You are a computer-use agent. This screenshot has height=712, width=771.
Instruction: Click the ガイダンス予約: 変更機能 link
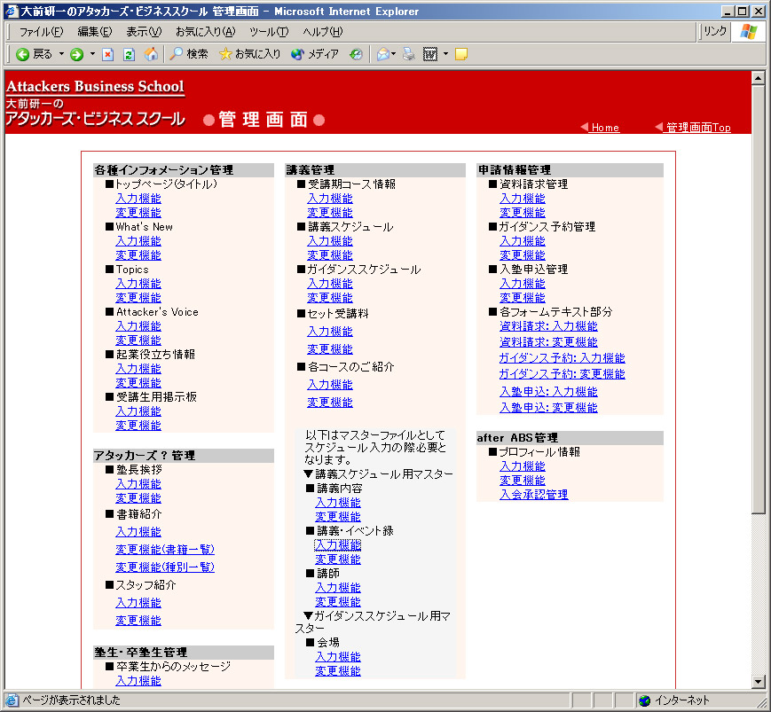click(x=562, y=374)
